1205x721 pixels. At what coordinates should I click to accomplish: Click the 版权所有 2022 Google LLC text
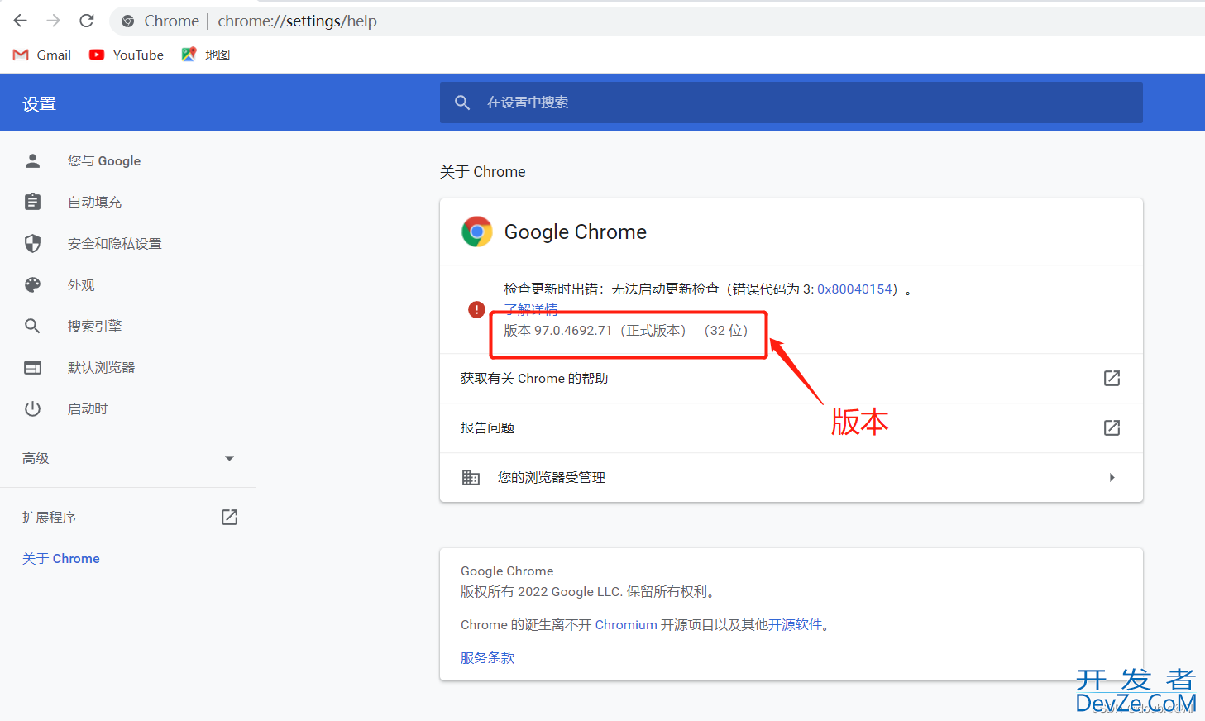point(588,591)
